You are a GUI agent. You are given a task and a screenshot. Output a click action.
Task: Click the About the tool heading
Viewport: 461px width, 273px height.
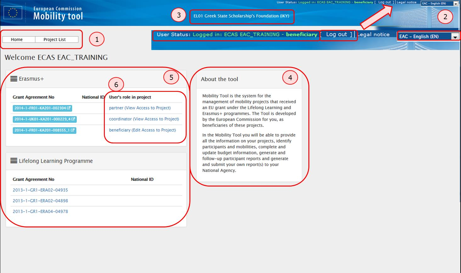(219, 79)
